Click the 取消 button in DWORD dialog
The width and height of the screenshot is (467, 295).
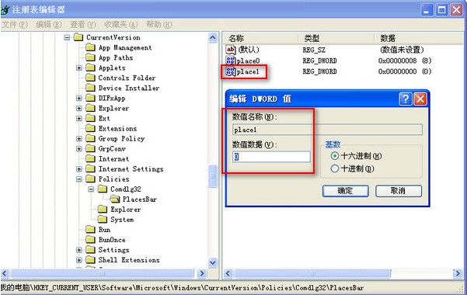[x=399, y=191]
